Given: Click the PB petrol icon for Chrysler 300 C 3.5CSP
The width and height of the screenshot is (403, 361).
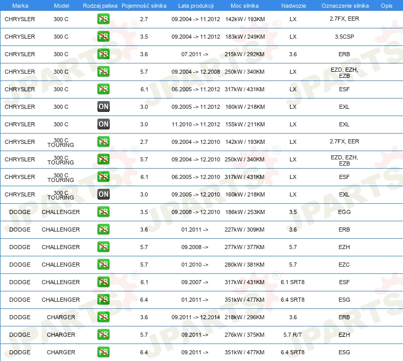Looking at the screenshot, I should (104, 37).
